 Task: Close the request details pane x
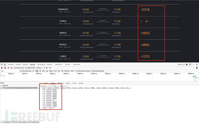click(41, 83)
